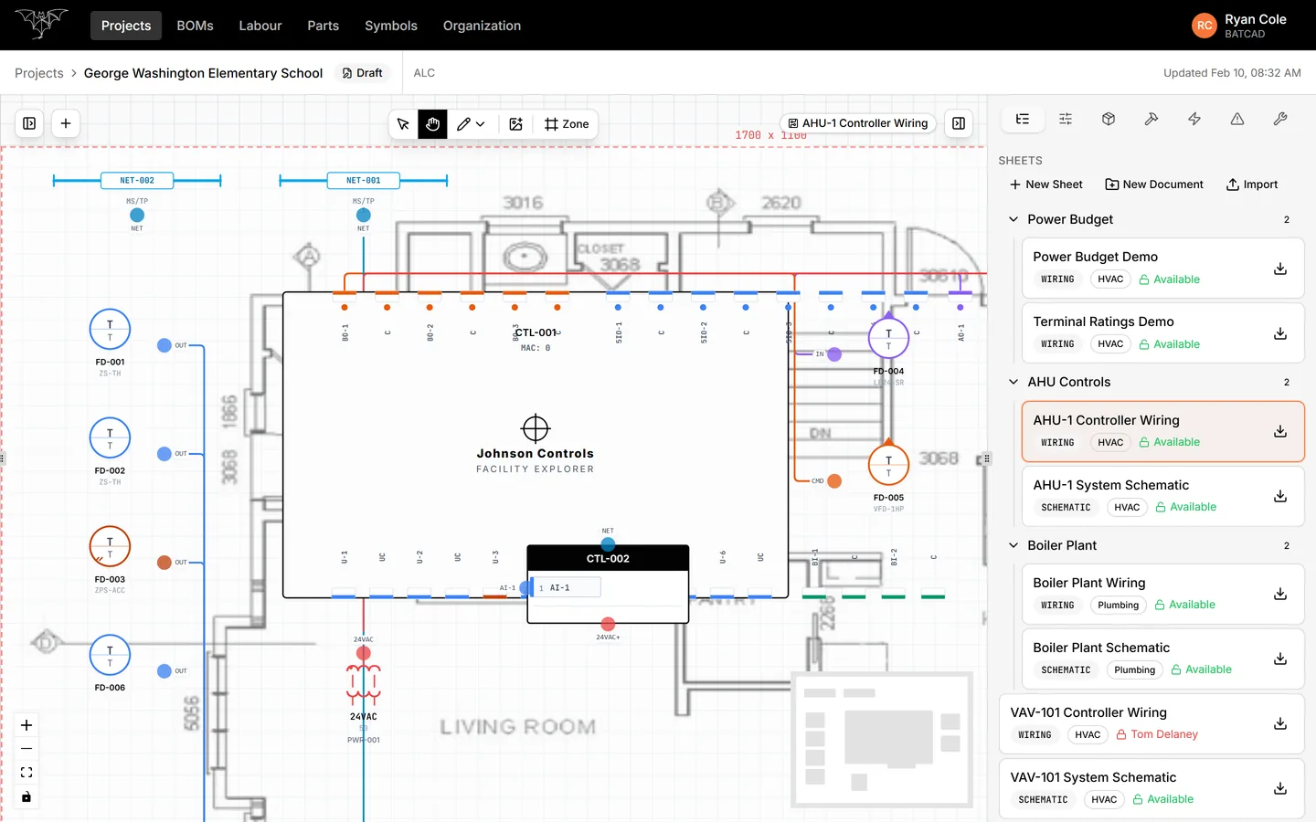Screen dimensions: 1316x822
Task: Click the canvas minimap thumbnail
Action: 883,741
